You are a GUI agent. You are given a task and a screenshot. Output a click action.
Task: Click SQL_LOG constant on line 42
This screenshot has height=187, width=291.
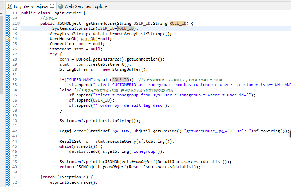click(x=120, y=131)
